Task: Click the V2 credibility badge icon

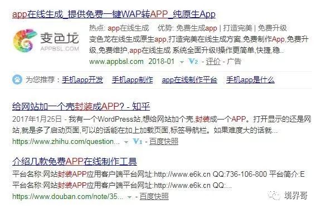Action: 193,61
